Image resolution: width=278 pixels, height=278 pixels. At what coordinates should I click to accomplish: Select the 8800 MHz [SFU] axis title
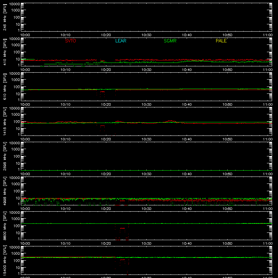point(5,226)
